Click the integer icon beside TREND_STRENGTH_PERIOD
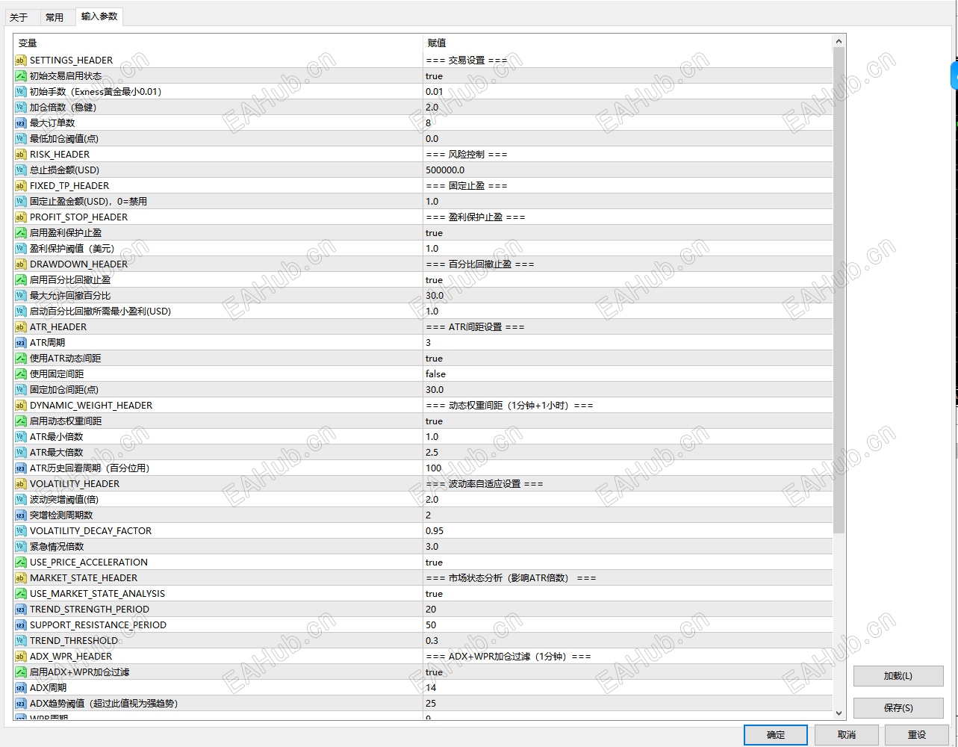This screenshot has width=958, height=747. tap(21, 610)
